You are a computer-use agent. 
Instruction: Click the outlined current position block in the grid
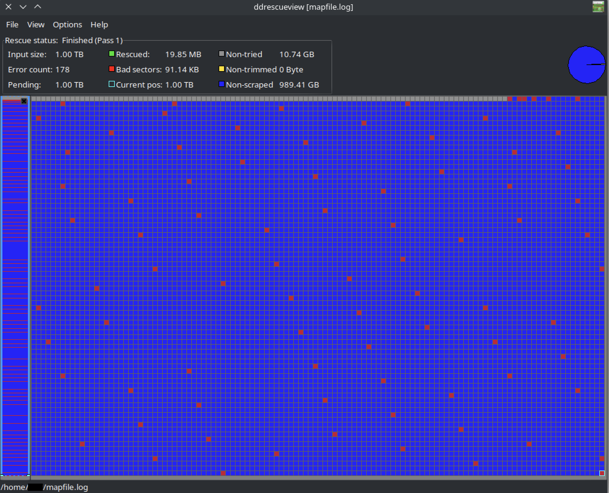coord(602,473)
